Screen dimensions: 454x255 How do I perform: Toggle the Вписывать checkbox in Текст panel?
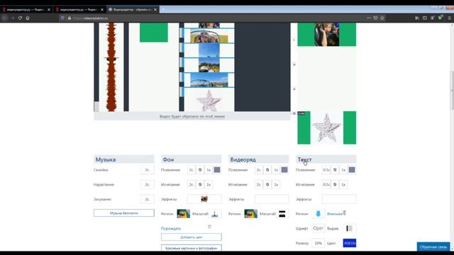(344, 212)
